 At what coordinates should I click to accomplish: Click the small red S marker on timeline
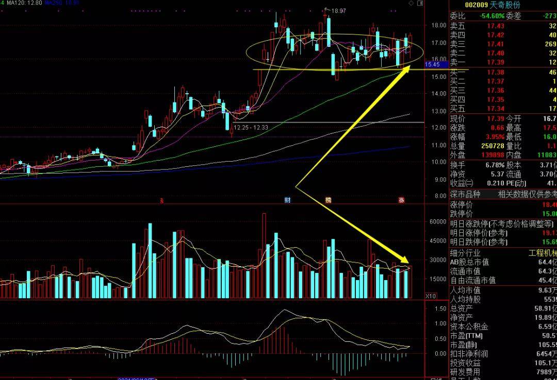click(x=161, y=200)
